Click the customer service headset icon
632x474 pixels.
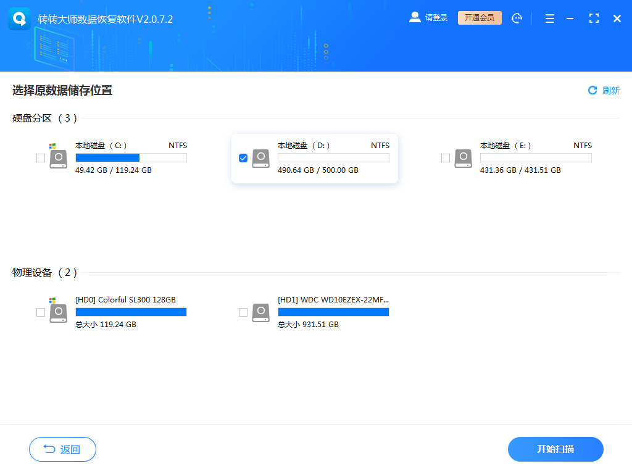coord(517,18)
